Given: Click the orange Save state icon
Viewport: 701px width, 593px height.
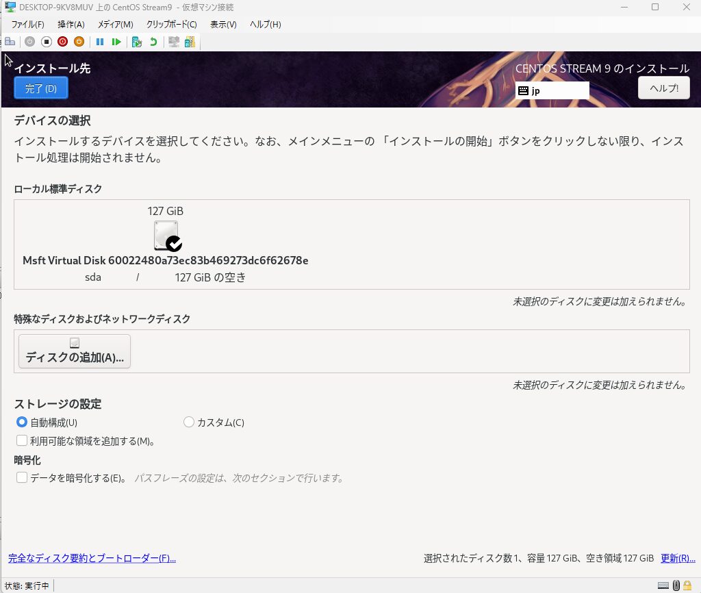Looking at the screenshot, I should click(x=79, y=42).
